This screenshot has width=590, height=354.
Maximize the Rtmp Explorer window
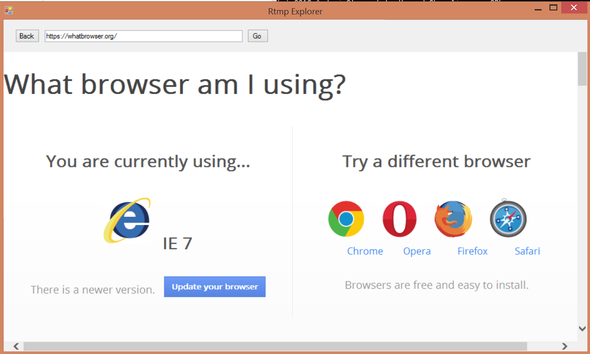[x=553, y=7]
